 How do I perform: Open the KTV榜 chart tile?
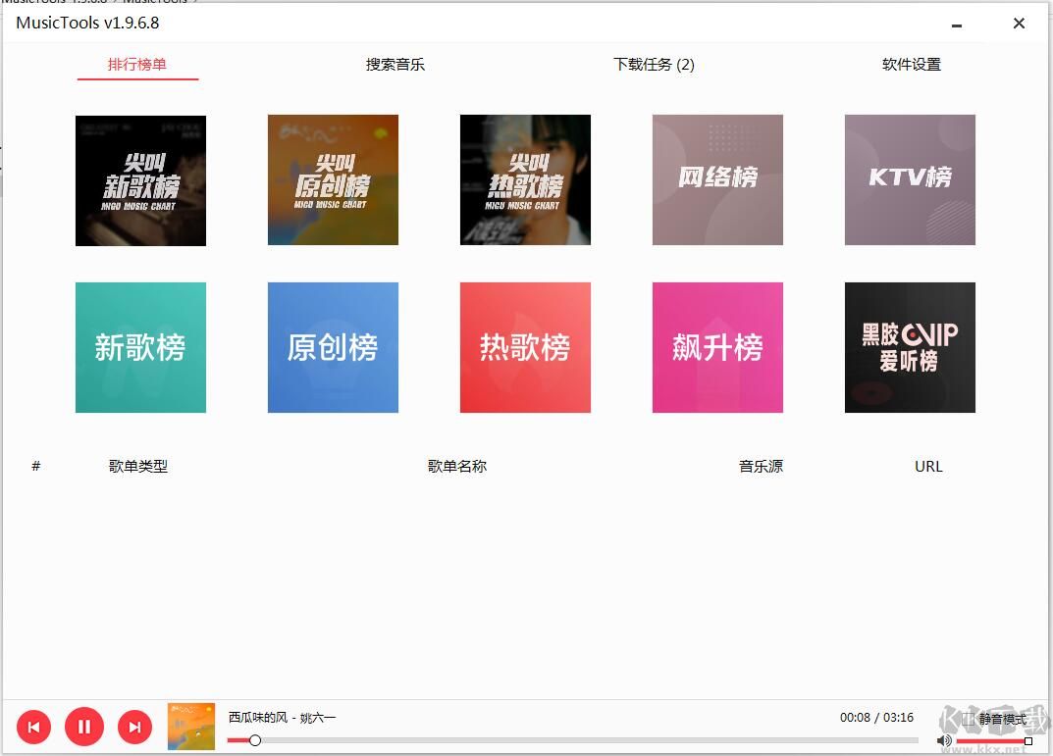910,179
